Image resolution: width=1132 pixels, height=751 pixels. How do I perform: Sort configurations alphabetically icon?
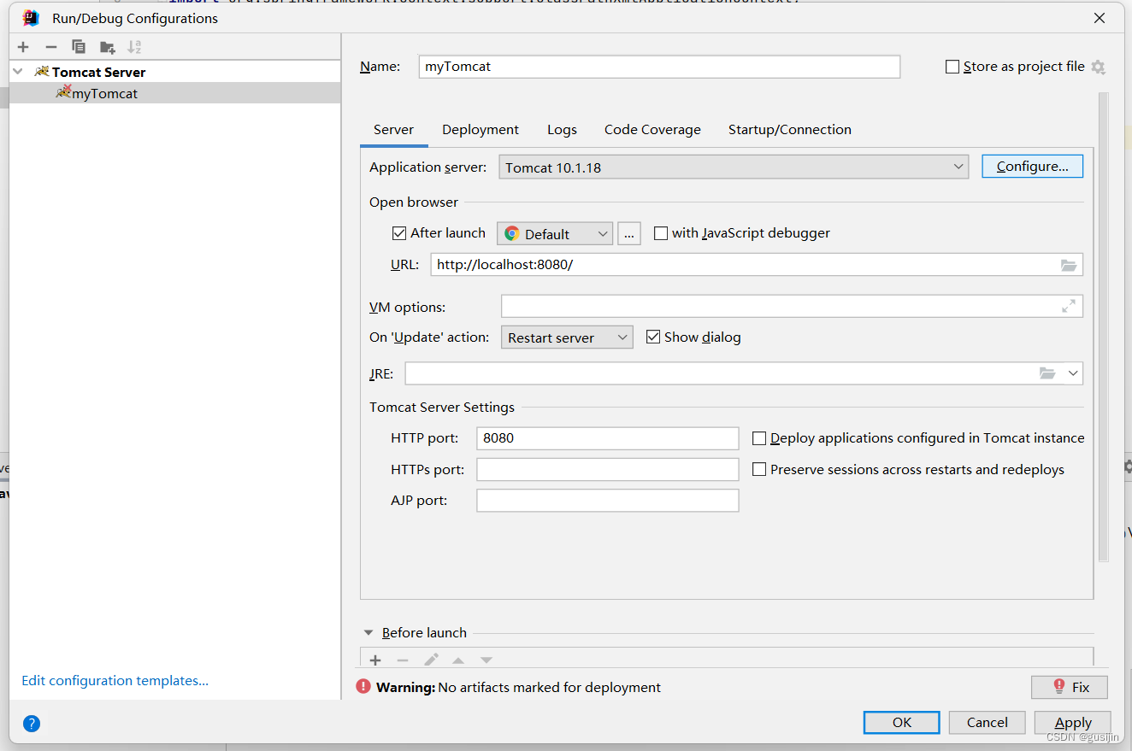tap(134, 47)
